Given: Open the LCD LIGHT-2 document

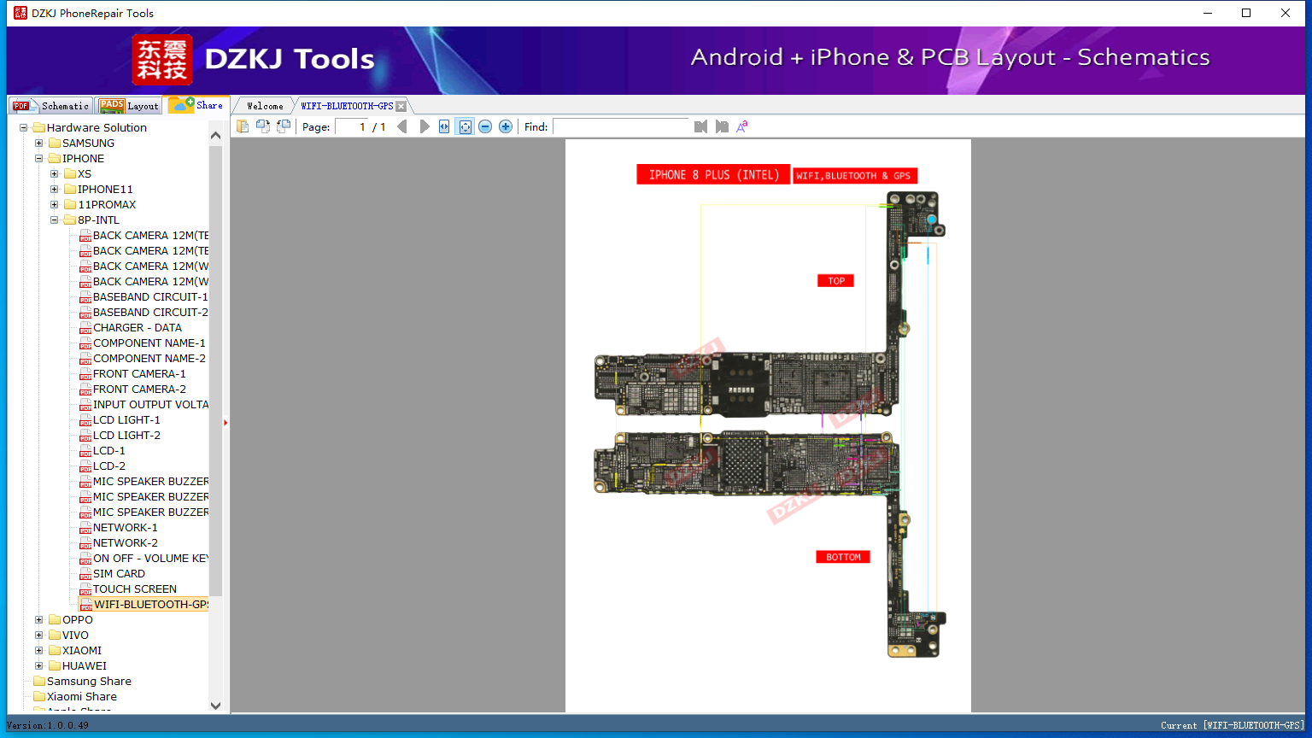Looking at the screenshot, I should click(x=126, y=436).
